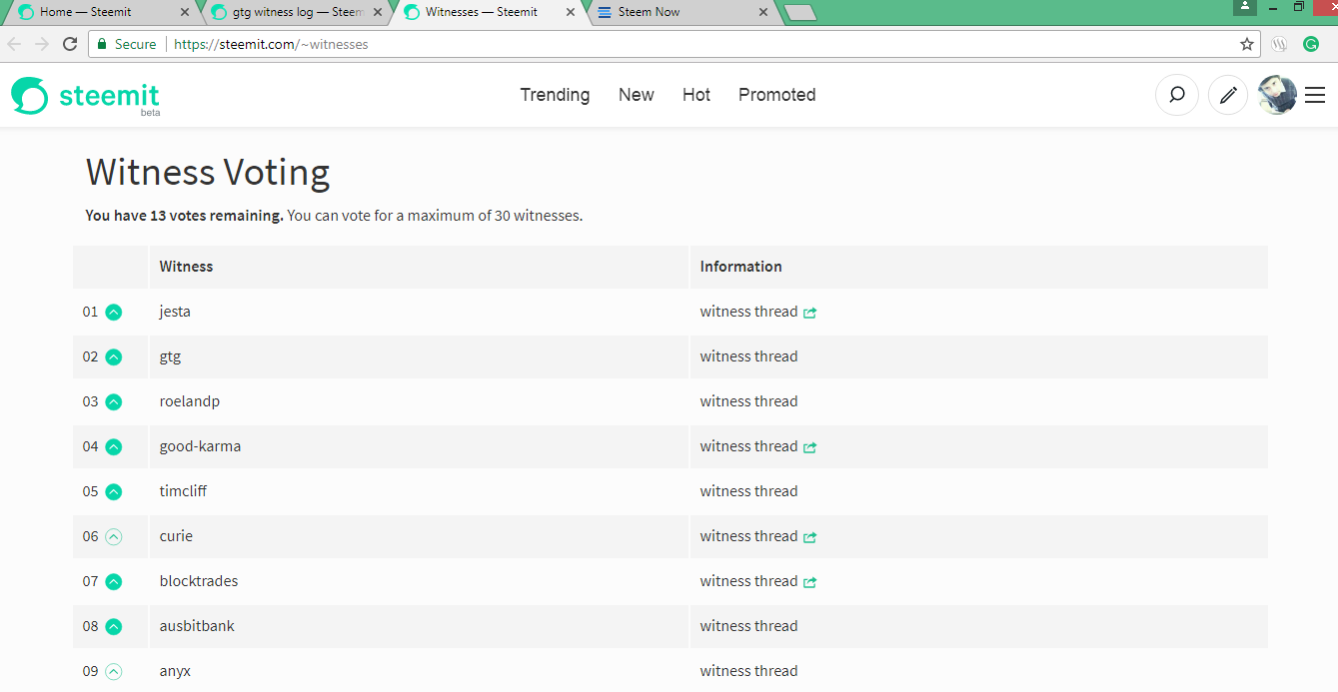Open the witness thread link for curie
The height and width of the screenshot is (692, 1338).
pos(748,536)
